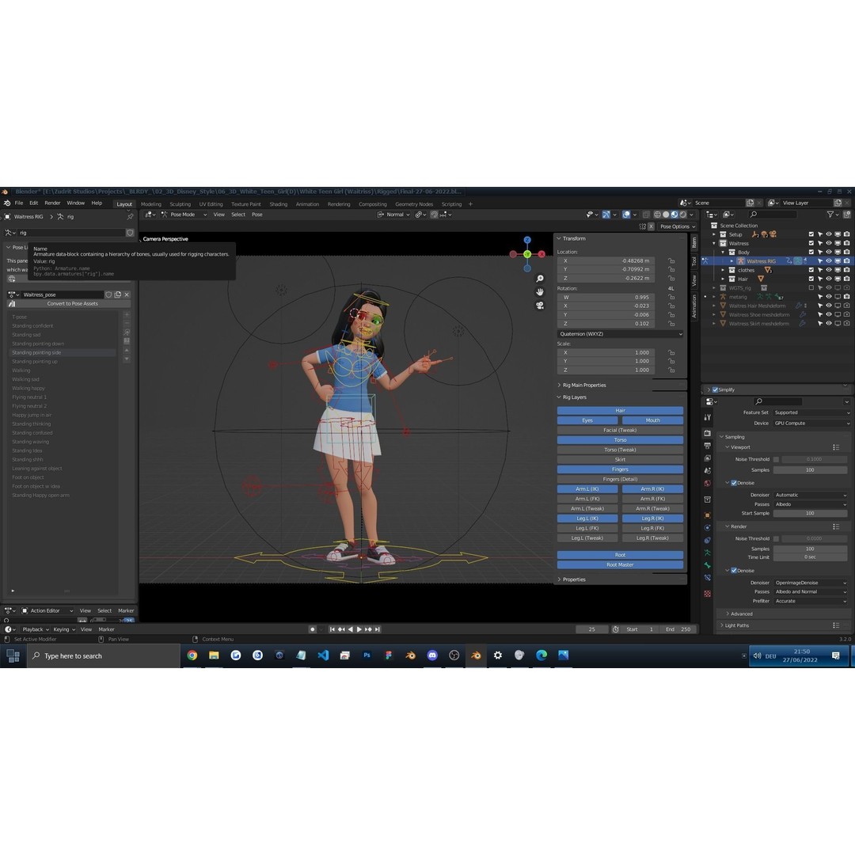Switch to the Animation workspace tab
855x855 pixels.
coord(307,204)
